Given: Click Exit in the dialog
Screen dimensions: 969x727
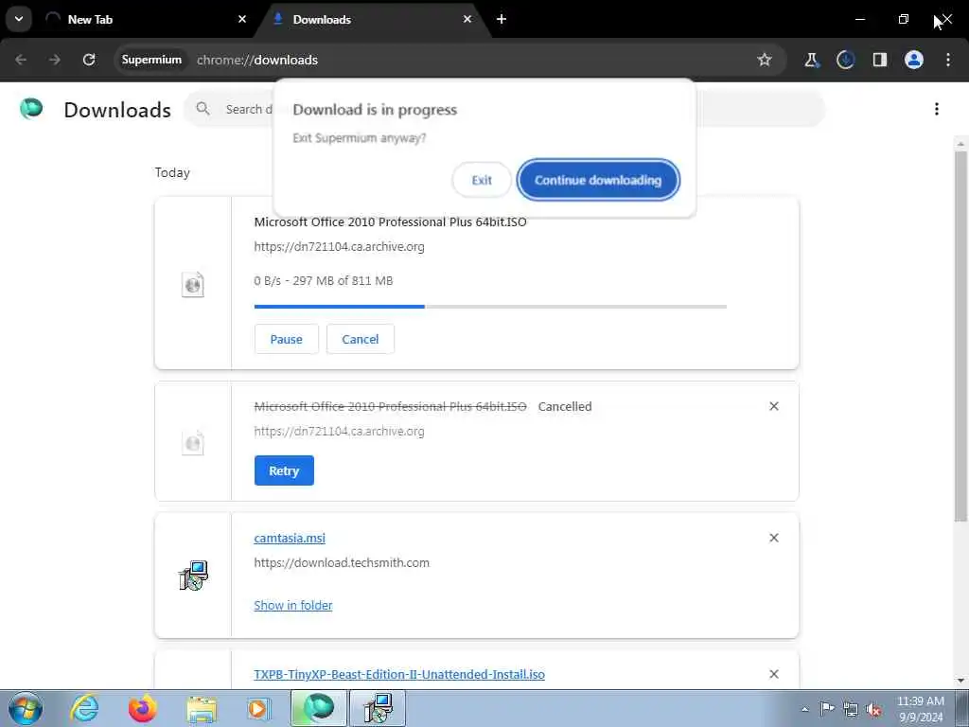Looking at the screenshot, I should click(x=482, y=180).
